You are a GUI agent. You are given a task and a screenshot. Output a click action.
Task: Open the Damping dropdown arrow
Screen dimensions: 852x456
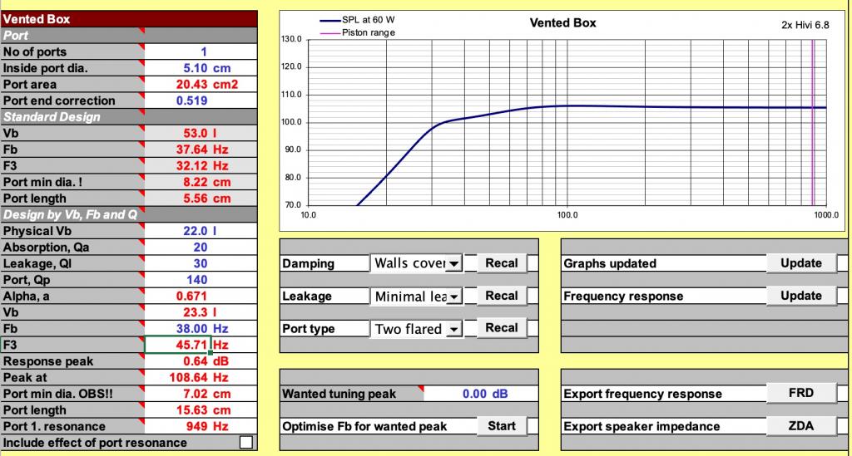tap(454, 263)
